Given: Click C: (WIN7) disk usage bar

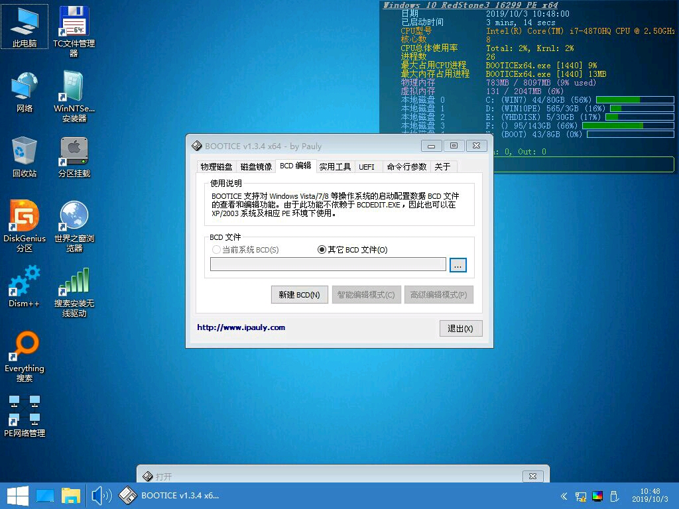Looking at the screenshot, I should point(635,100).
